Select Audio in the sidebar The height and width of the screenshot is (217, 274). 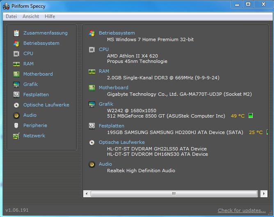click(30, 115)
